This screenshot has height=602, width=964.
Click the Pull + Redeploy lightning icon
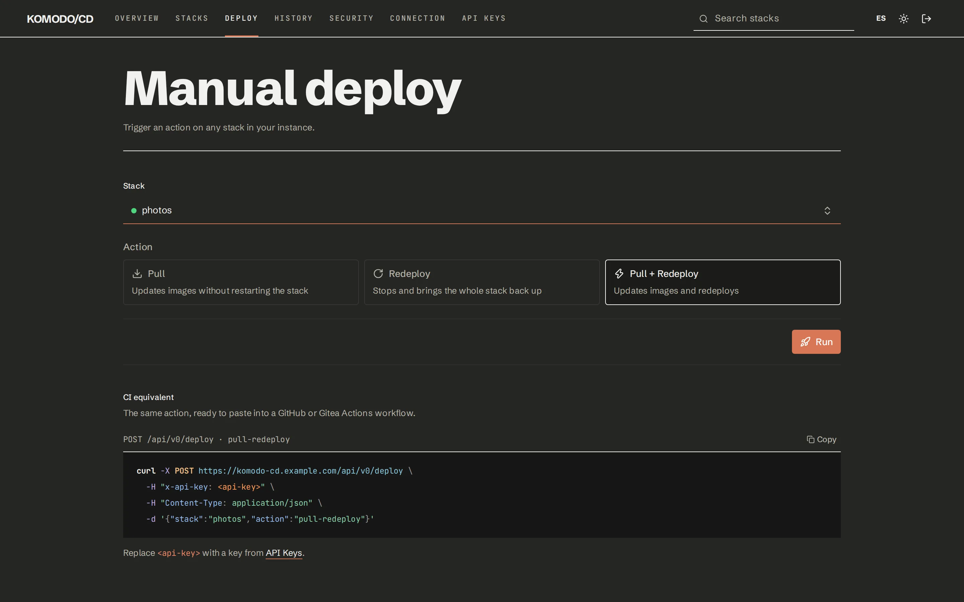click(619, 274)
